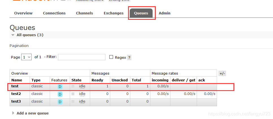Open the Page number dropdown

coord(27,57)
